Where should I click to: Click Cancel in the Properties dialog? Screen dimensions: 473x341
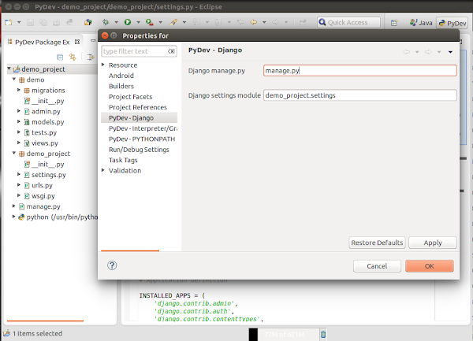click(377, 266)
